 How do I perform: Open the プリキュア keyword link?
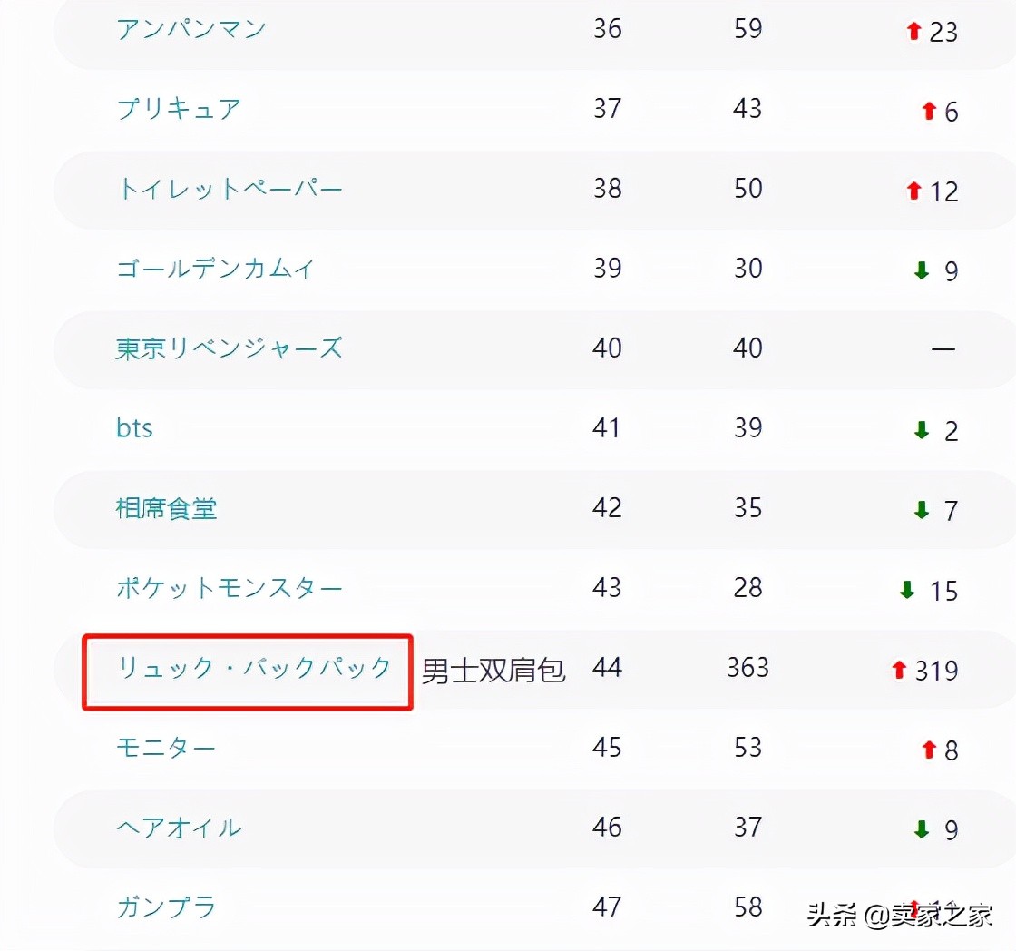tap(179, 109)
